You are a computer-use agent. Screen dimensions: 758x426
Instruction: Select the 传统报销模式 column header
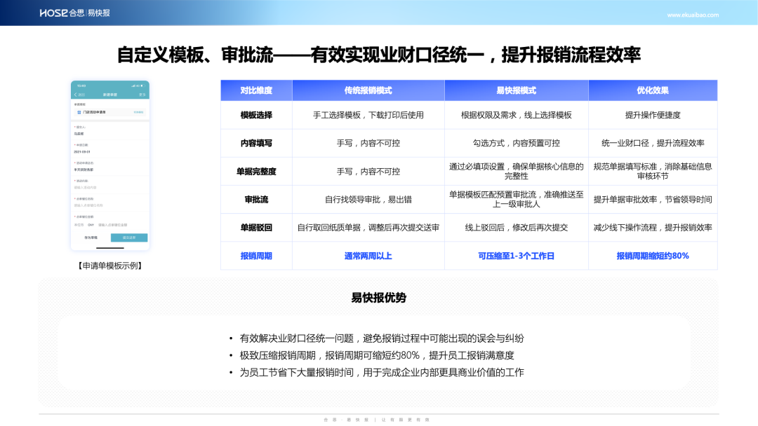pos(368,90)
